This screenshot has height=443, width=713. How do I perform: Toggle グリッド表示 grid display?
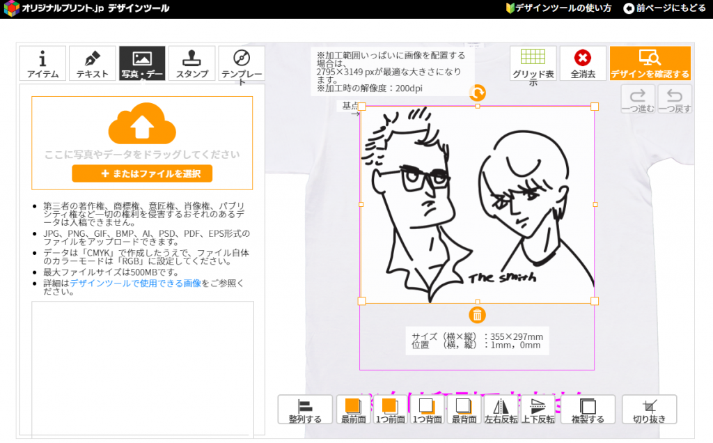click(x=533, y=63)
